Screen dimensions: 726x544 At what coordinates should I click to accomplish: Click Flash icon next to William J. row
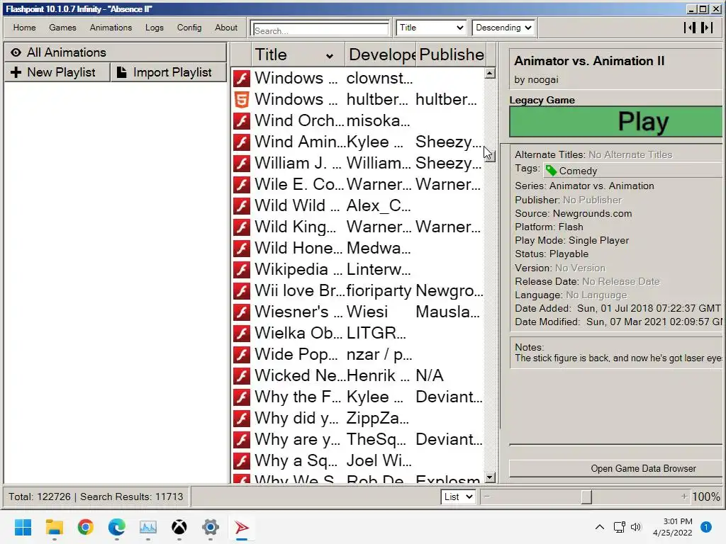pyautogui.click(x=241, y=164)
